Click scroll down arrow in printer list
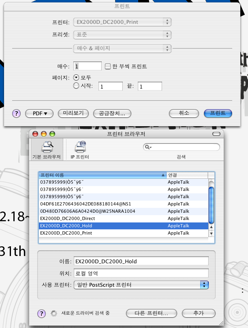This screenshot has height=328, width=248. [211, 233]
